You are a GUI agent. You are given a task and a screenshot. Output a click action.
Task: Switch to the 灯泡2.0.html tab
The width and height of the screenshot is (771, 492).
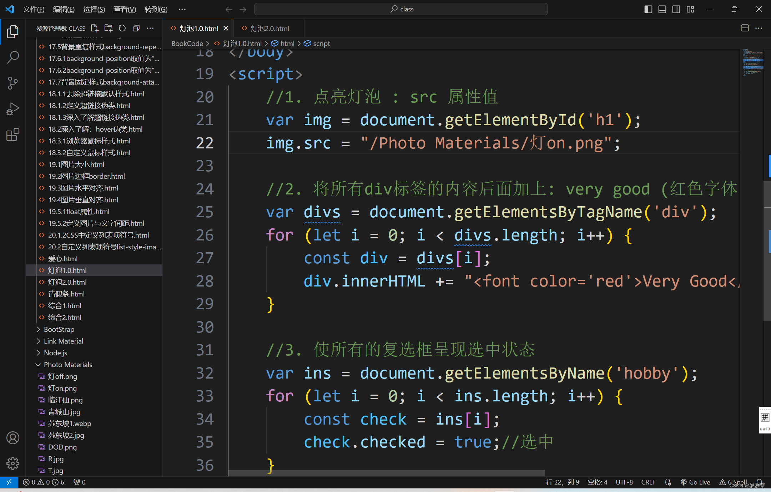tap(269, 29)
